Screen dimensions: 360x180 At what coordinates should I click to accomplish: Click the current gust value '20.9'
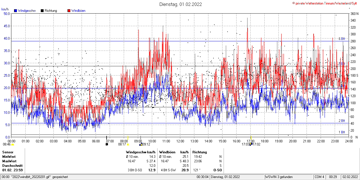185,170
